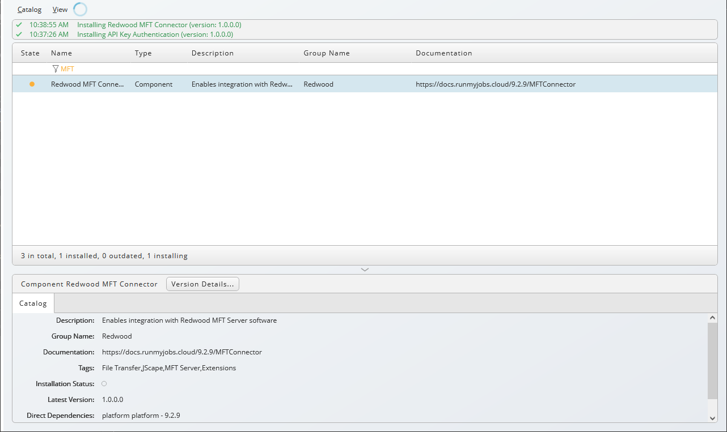Click the Version Details button
This screenshot has width=727, height=432.
202,284
